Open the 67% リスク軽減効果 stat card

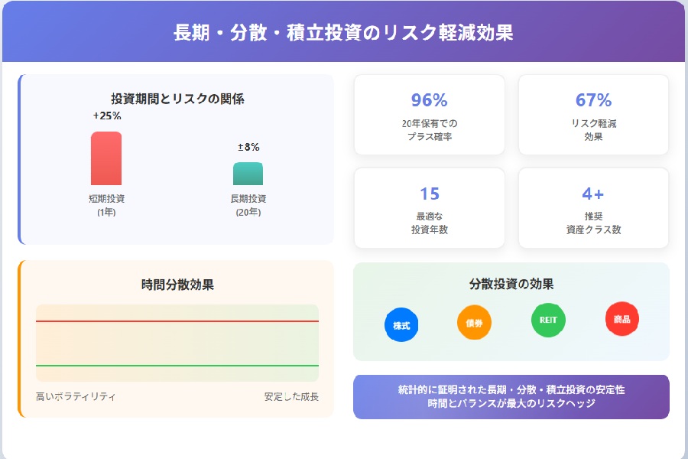click(x=593, y=115)
